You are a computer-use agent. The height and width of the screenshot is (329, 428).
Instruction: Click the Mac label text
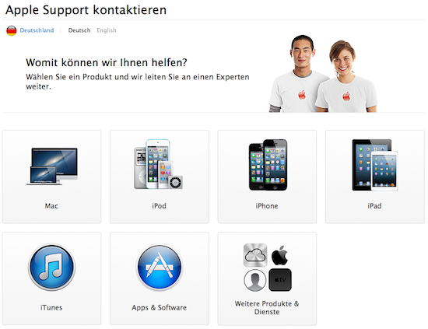pyautogui.click(x=51, y=205)
